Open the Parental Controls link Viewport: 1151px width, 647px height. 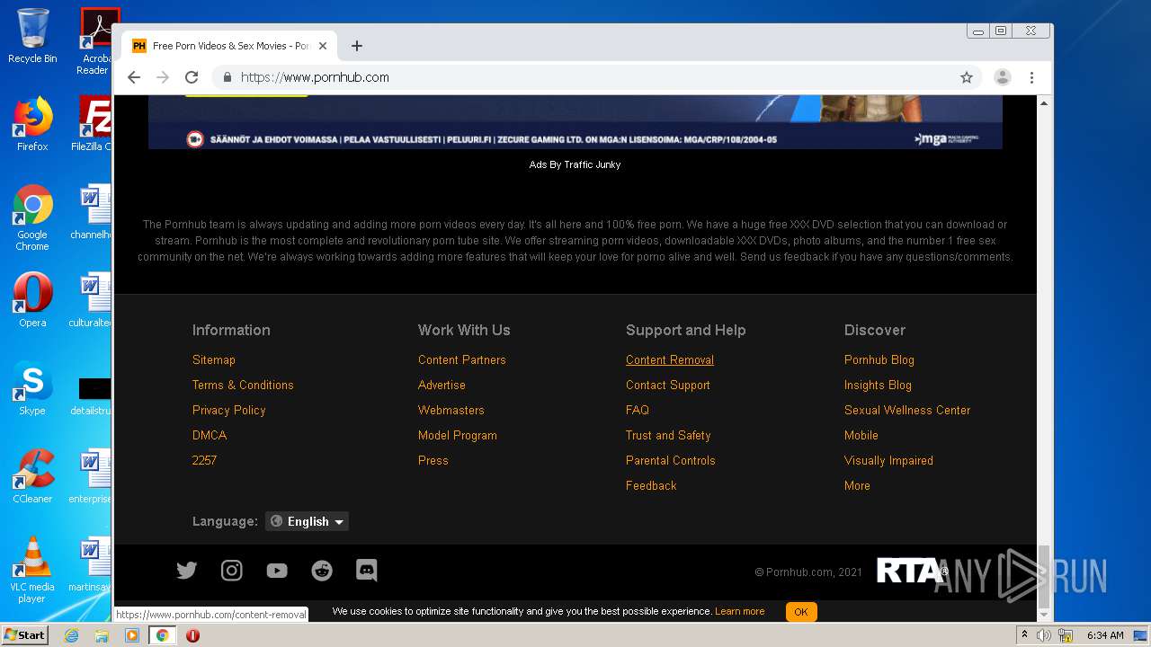tap(671, 460)
